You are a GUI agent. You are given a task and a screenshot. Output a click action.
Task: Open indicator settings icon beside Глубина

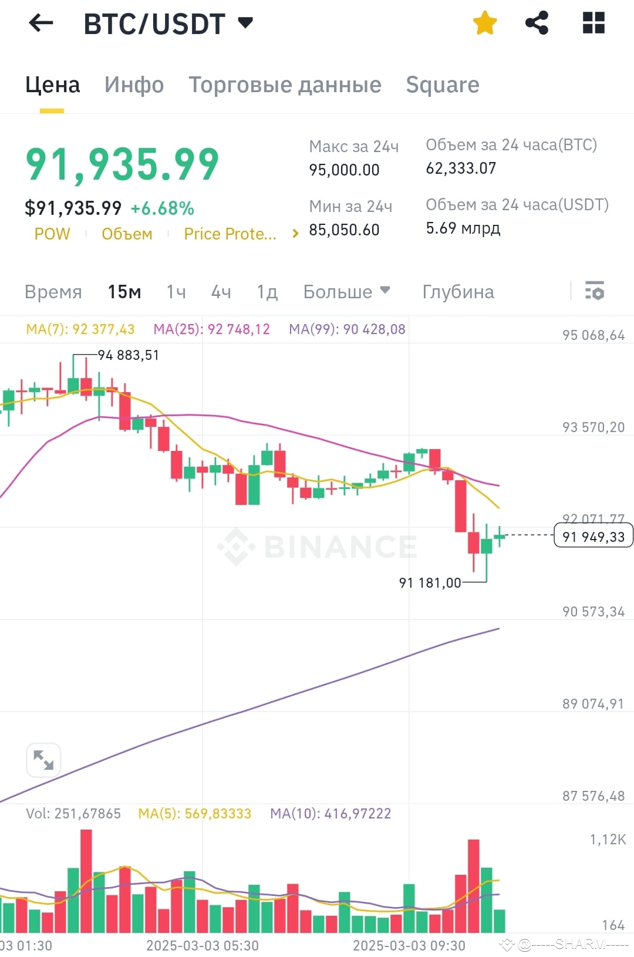pos(595,291)
